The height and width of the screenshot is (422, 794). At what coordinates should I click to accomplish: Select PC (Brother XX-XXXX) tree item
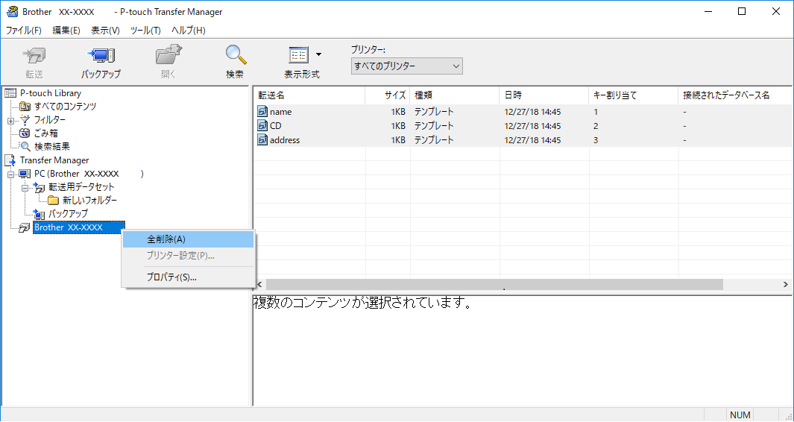[89, 174]
